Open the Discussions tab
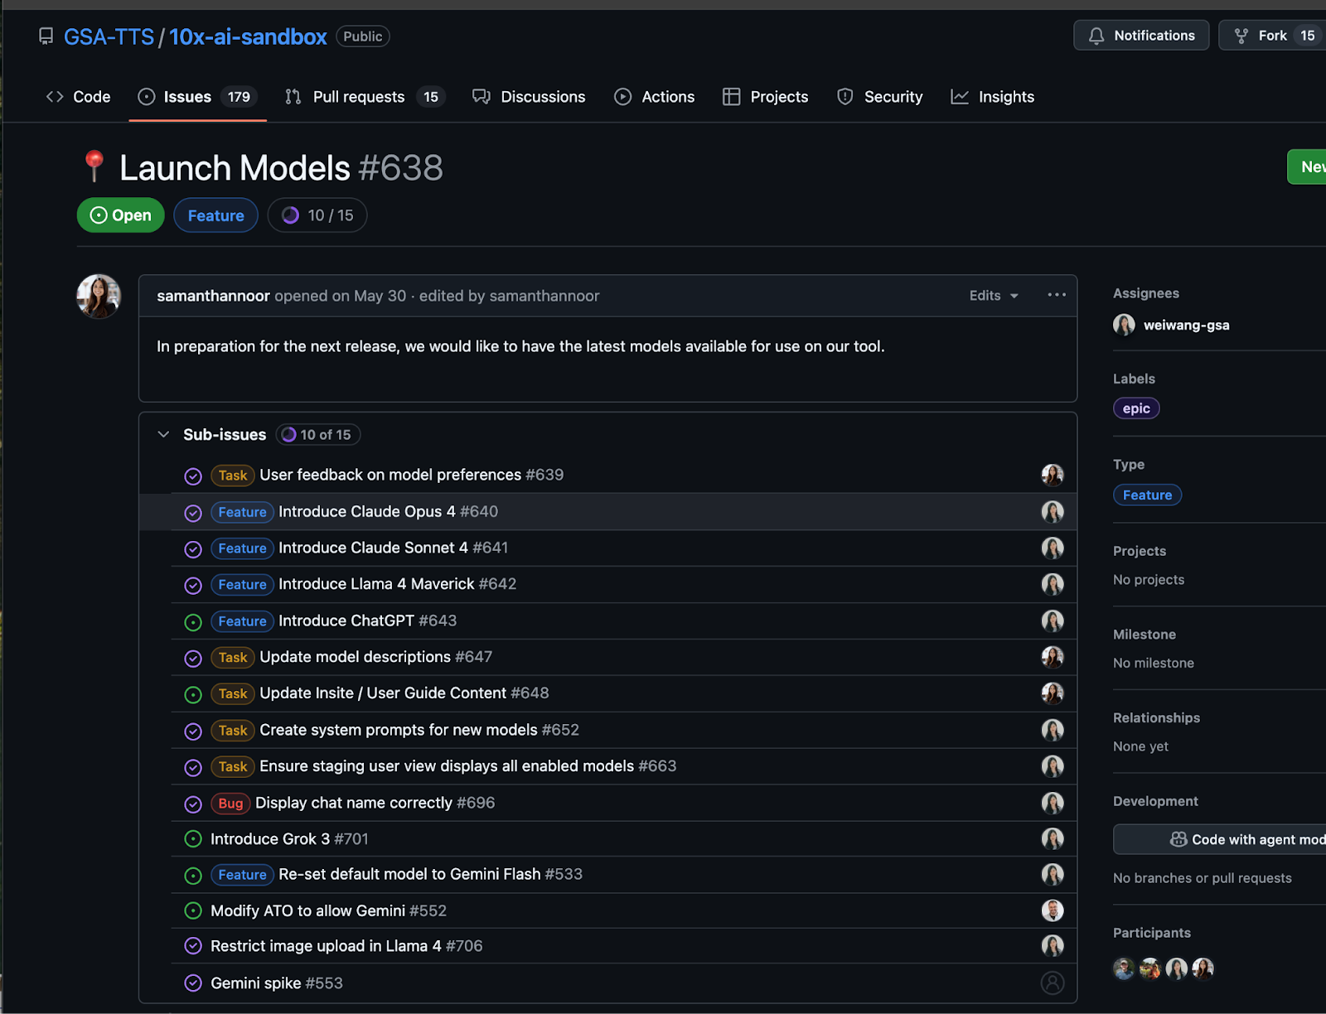1326x1014 pixels. pyautogui.click(x=529, y=97)
